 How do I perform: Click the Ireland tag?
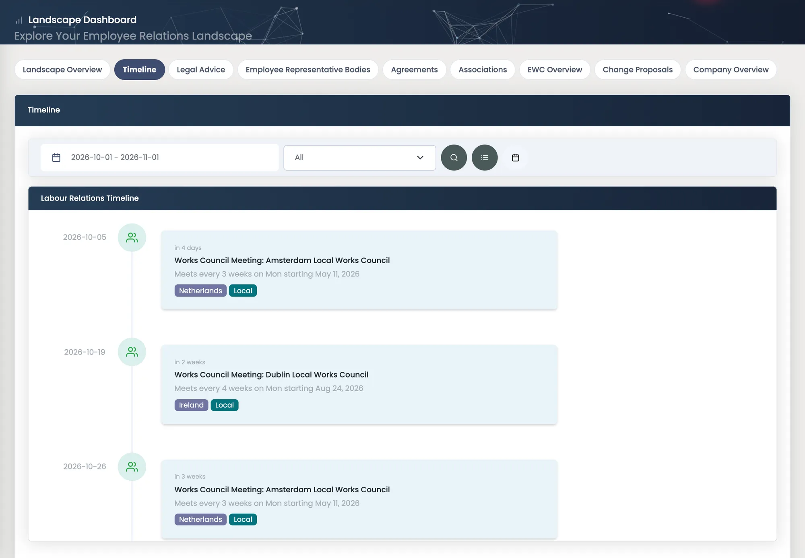click(x=191, y=405)
